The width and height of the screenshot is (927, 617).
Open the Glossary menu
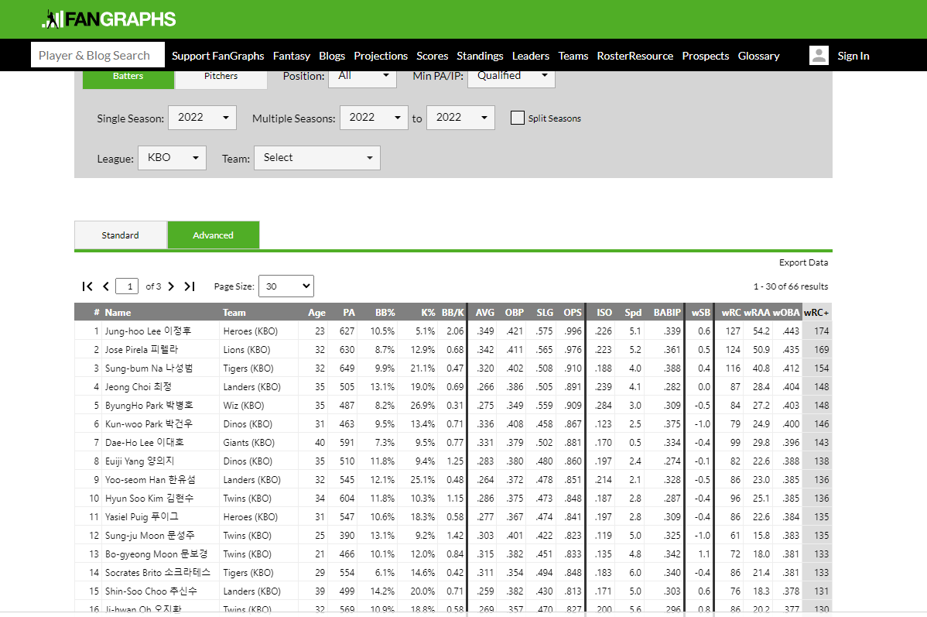click(x=758, y=56)
